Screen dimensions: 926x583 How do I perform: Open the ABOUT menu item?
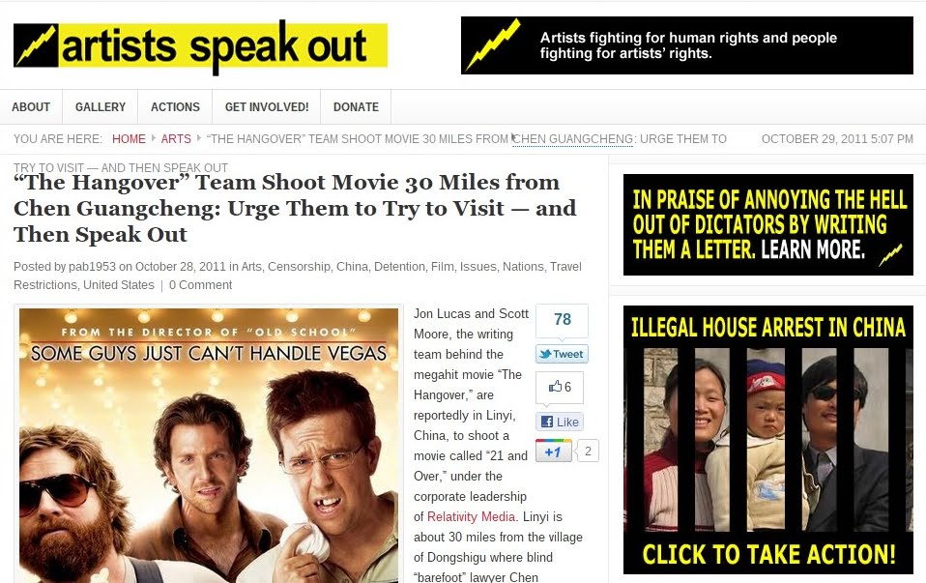point(31,107)
